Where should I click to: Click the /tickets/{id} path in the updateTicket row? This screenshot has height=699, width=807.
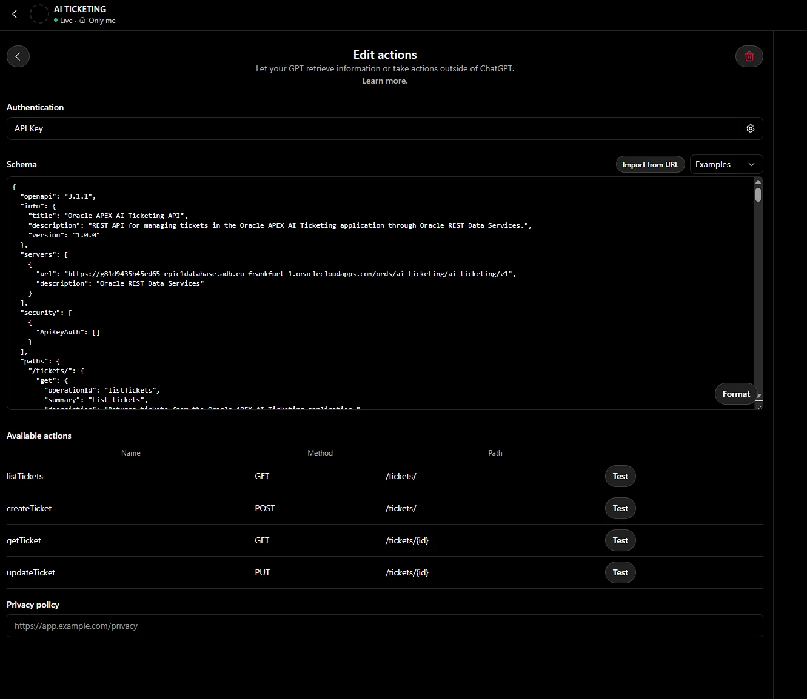pyautogui.click(x=407, y=572)
